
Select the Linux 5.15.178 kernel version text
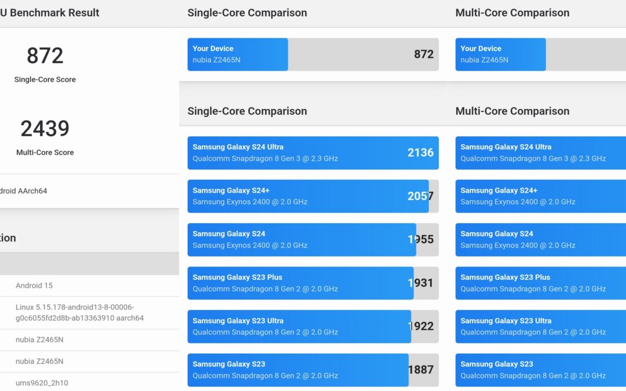[x=79, y=313]
